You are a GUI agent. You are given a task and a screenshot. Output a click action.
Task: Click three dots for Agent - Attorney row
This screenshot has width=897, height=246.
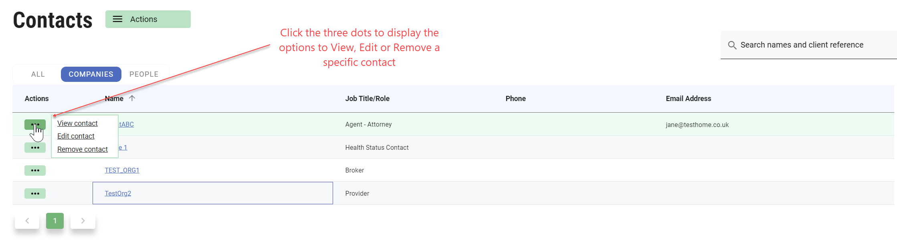[x=35, y=125]
